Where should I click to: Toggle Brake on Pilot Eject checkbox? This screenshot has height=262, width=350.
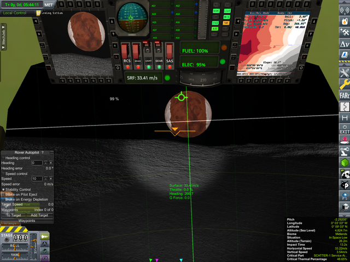[x=3, y=194]
